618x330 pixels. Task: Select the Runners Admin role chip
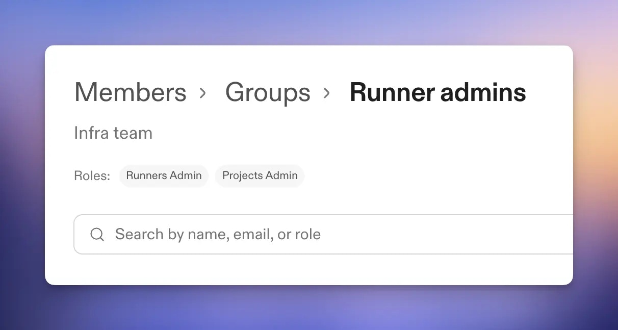click(164, 175)
